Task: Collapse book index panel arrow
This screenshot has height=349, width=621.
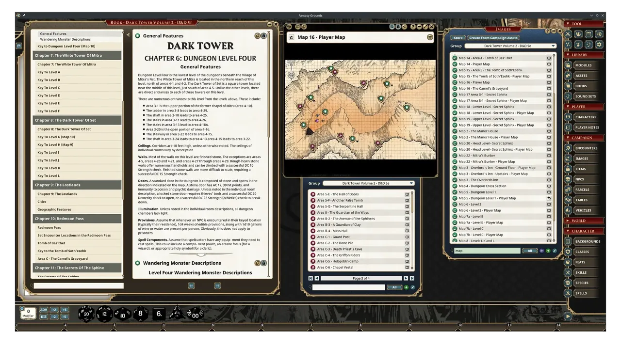Action: (x=128, y=35)
